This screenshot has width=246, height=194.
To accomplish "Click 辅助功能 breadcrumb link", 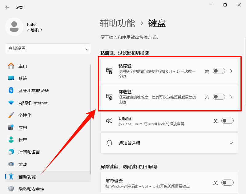I will (x=118, y=23).
